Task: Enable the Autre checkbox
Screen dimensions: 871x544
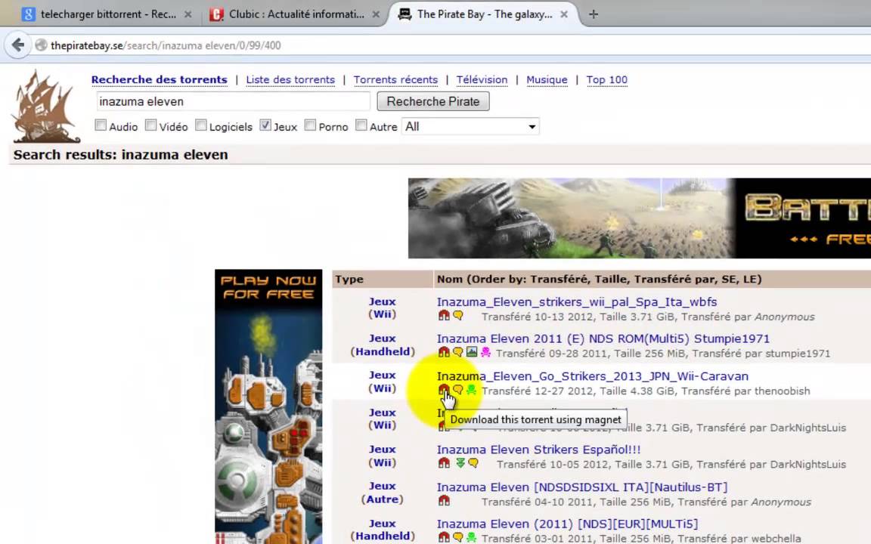Action: tap(361, 125)
